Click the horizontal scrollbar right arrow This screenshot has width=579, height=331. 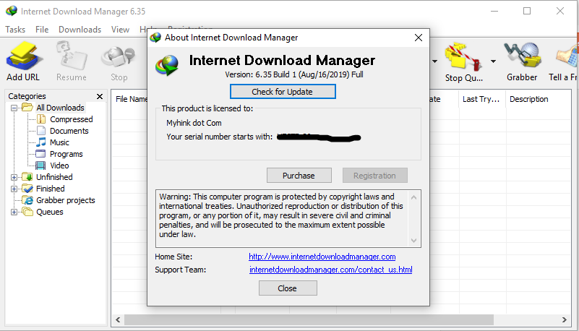565,320
